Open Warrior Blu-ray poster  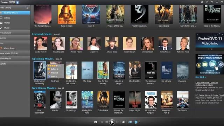click(x=56, y=99)
